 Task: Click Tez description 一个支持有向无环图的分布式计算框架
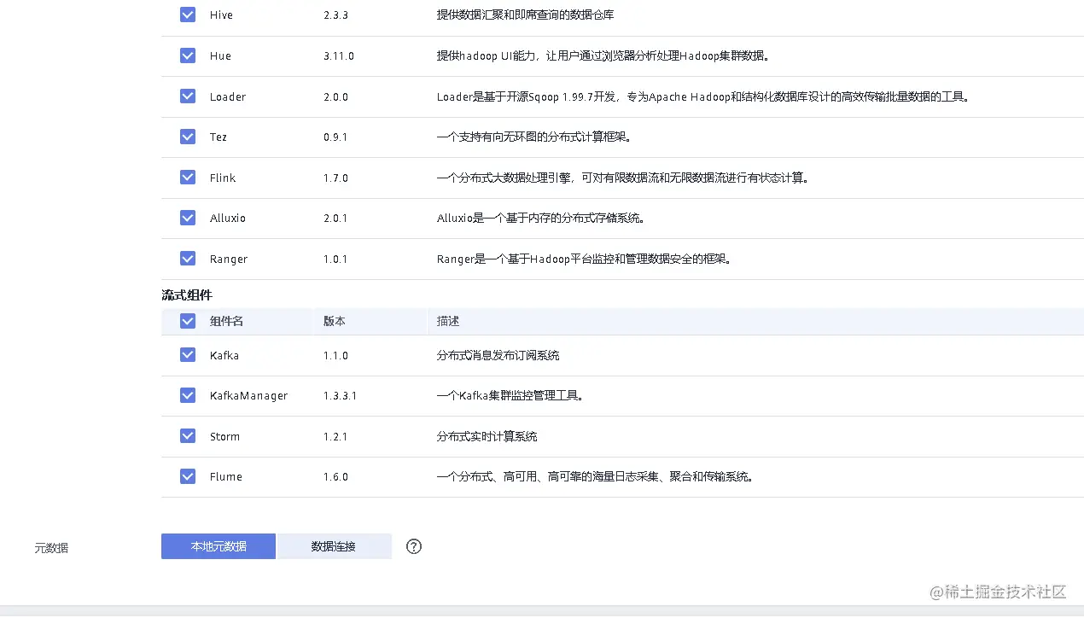[x=533, y=137]
